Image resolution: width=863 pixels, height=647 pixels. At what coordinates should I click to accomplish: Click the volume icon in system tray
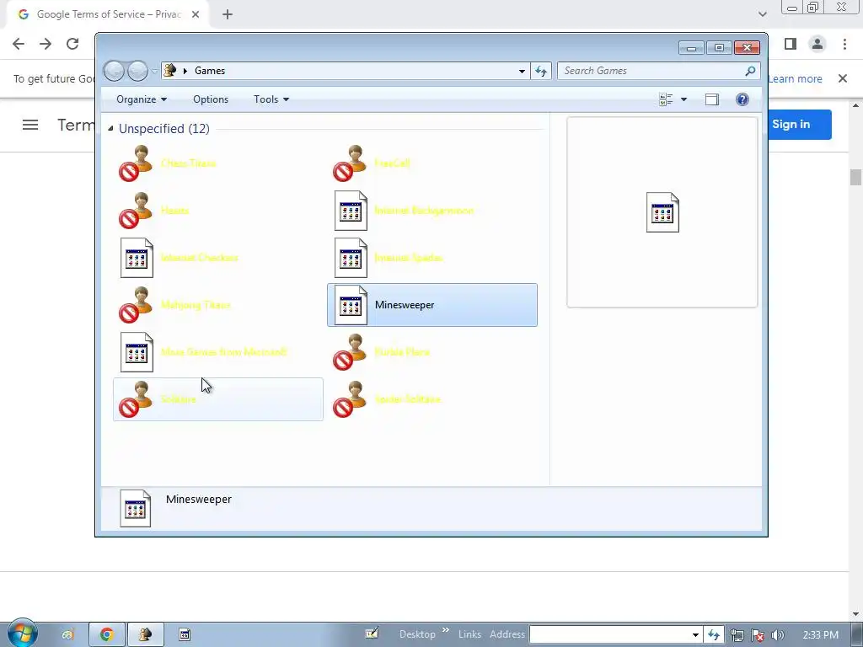tap(778, 635)
